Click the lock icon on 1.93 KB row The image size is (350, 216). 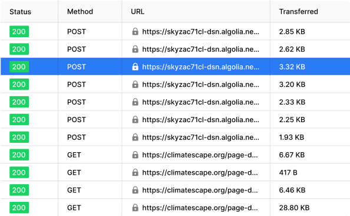click(x=135, y=137)
